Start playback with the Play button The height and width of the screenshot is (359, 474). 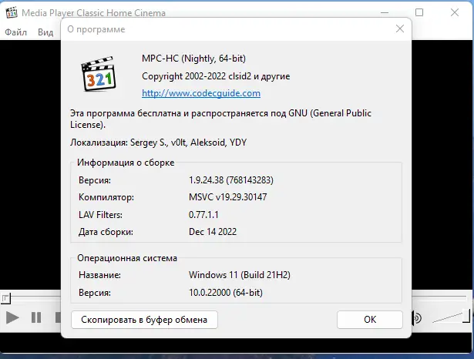(x=12, y=317)
